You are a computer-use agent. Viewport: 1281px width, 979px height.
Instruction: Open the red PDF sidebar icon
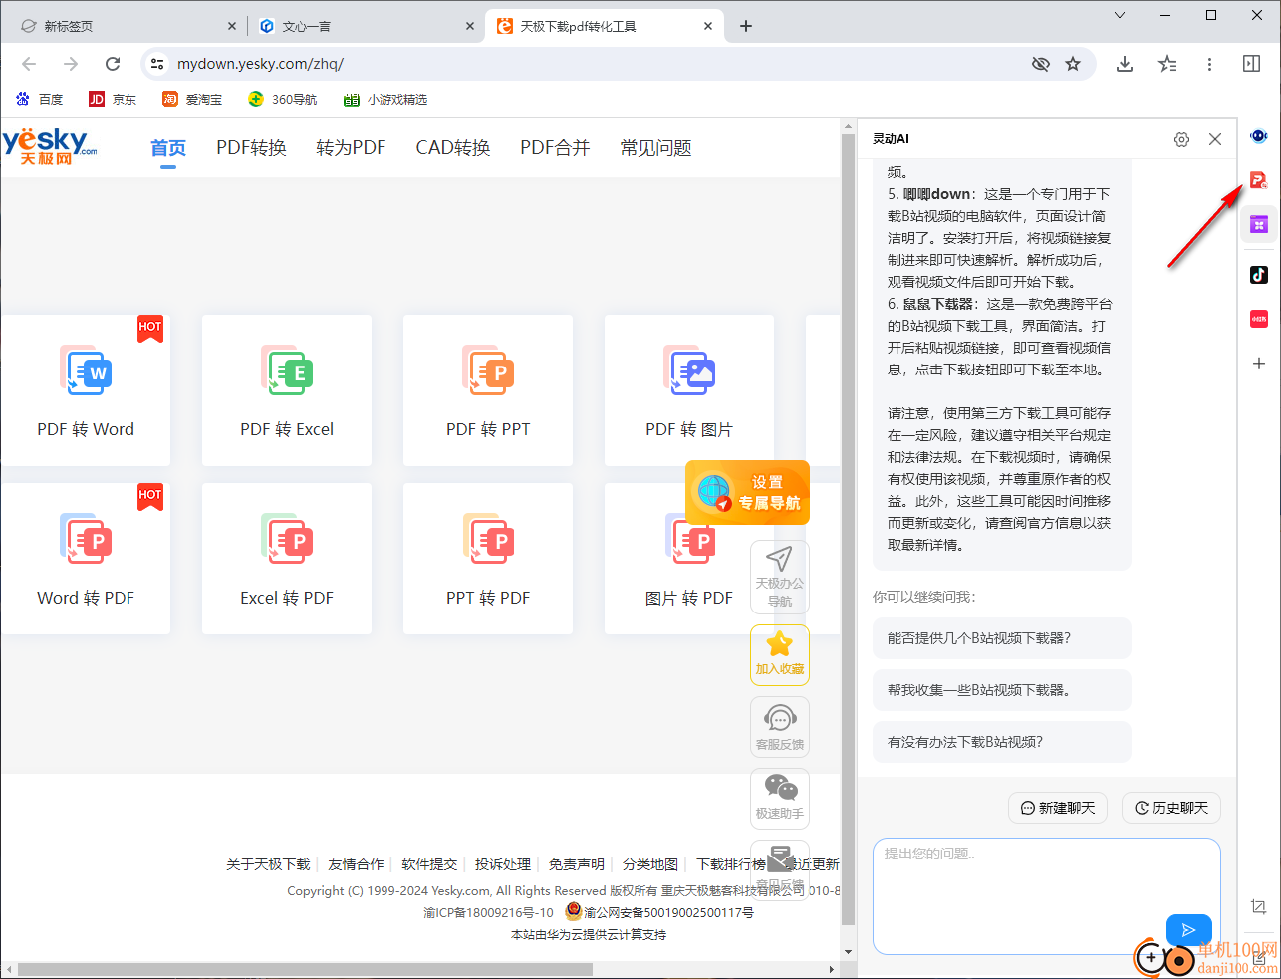1259,180
